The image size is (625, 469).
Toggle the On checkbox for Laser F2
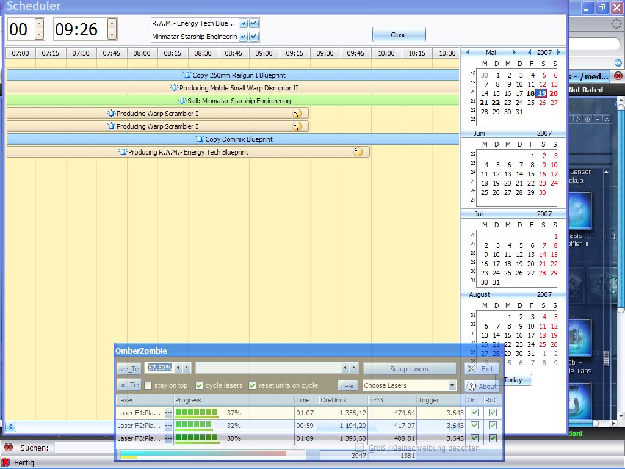click(474, 426)
